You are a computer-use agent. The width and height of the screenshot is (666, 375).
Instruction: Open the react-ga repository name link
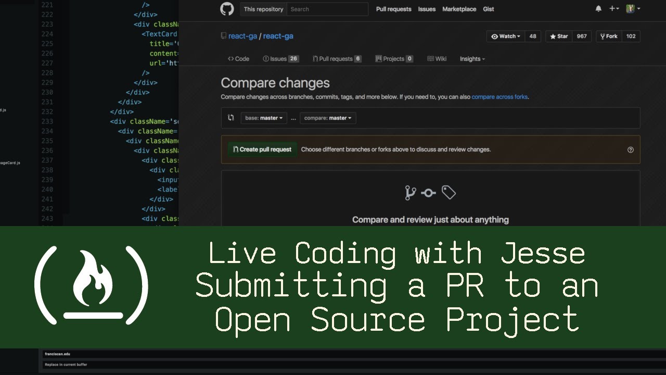tap(278, 36)
